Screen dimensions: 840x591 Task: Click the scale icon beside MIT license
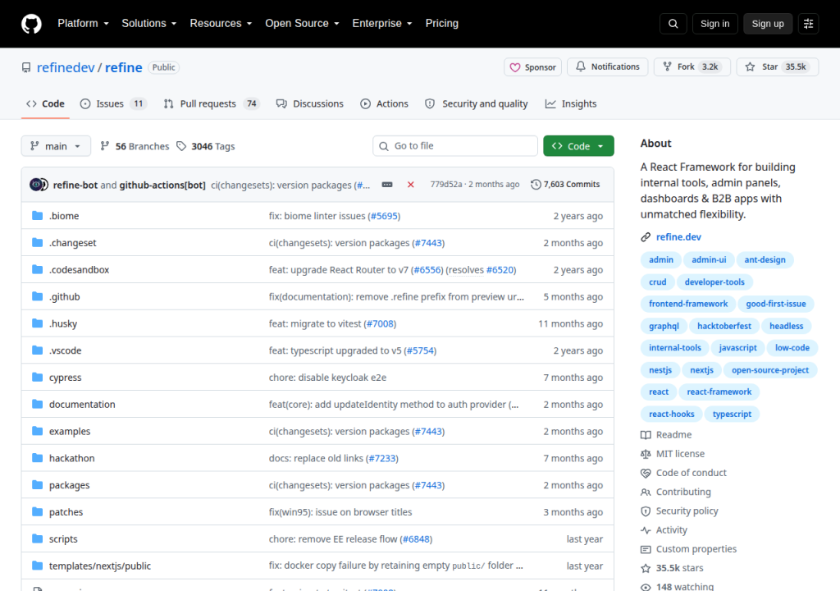[x=646, y=454]
